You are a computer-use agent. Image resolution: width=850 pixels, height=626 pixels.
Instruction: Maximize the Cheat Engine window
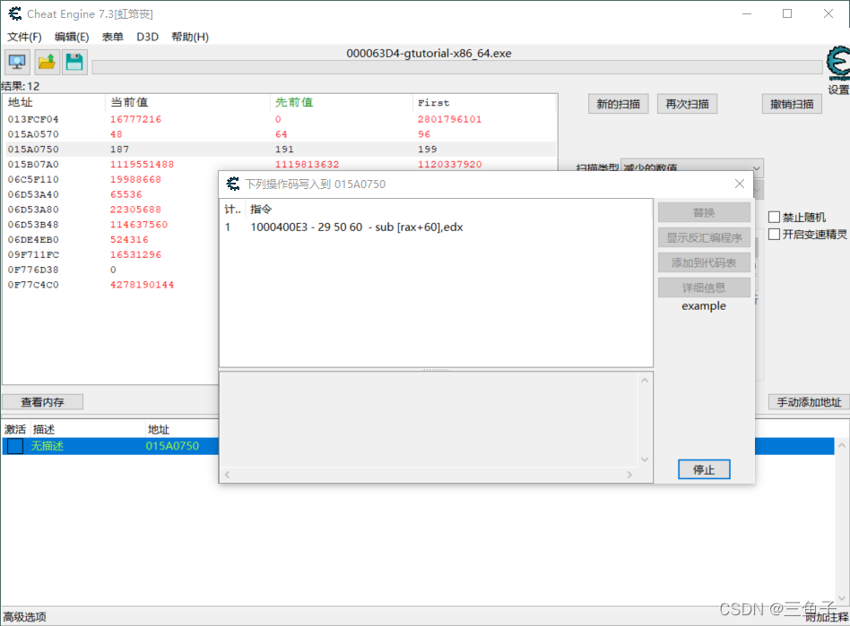[x=787, y=13]
